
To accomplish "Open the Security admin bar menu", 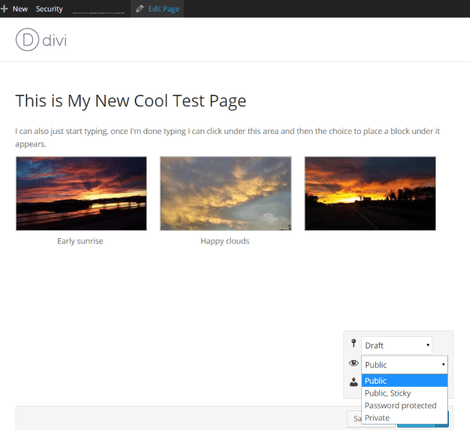I will tap(49, 9).
